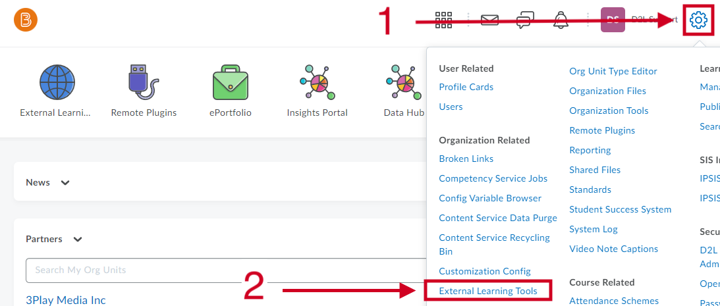The image size is (720, 306).
Task: Open the Org Unit Type Editor link
Action: (613, 71)
